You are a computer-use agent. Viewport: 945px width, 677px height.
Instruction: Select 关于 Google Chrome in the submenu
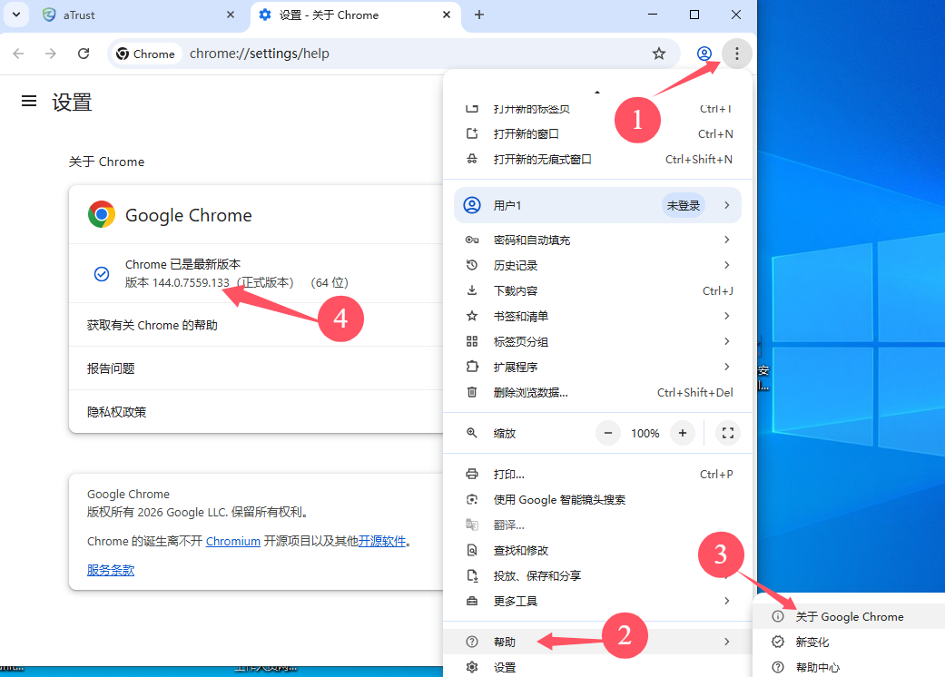tap(849, 616)
